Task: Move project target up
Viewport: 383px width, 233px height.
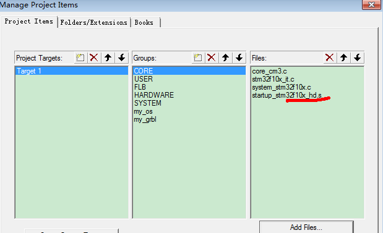Action: point(108,58)
